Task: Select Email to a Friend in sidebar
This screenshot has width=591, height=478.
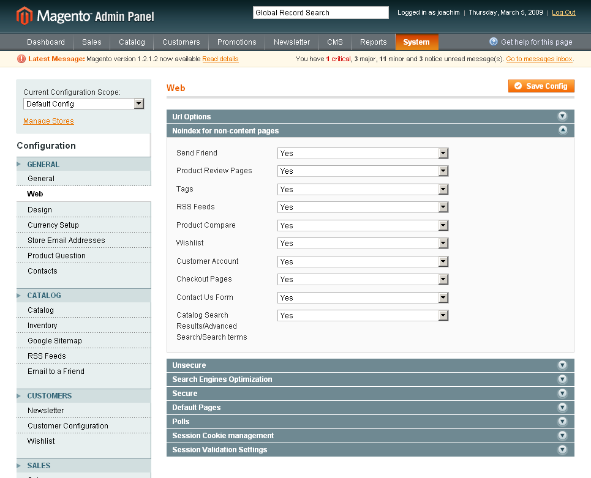Action: [x=84, y=371]
